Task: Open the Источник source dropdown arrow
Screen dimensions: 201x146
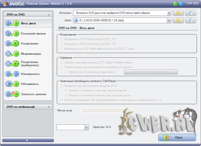Action: [x=169, y=13]
